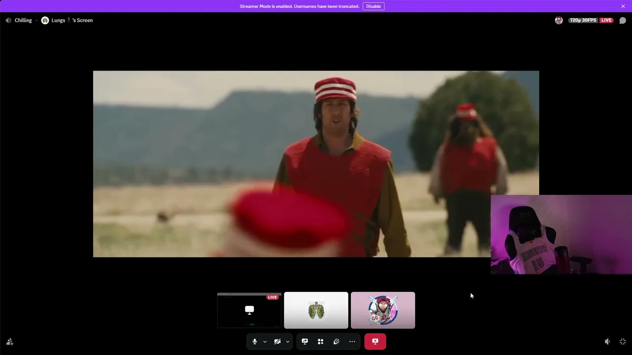
Task: Open the Activities launcher
Action: click(x=320, y=341)
